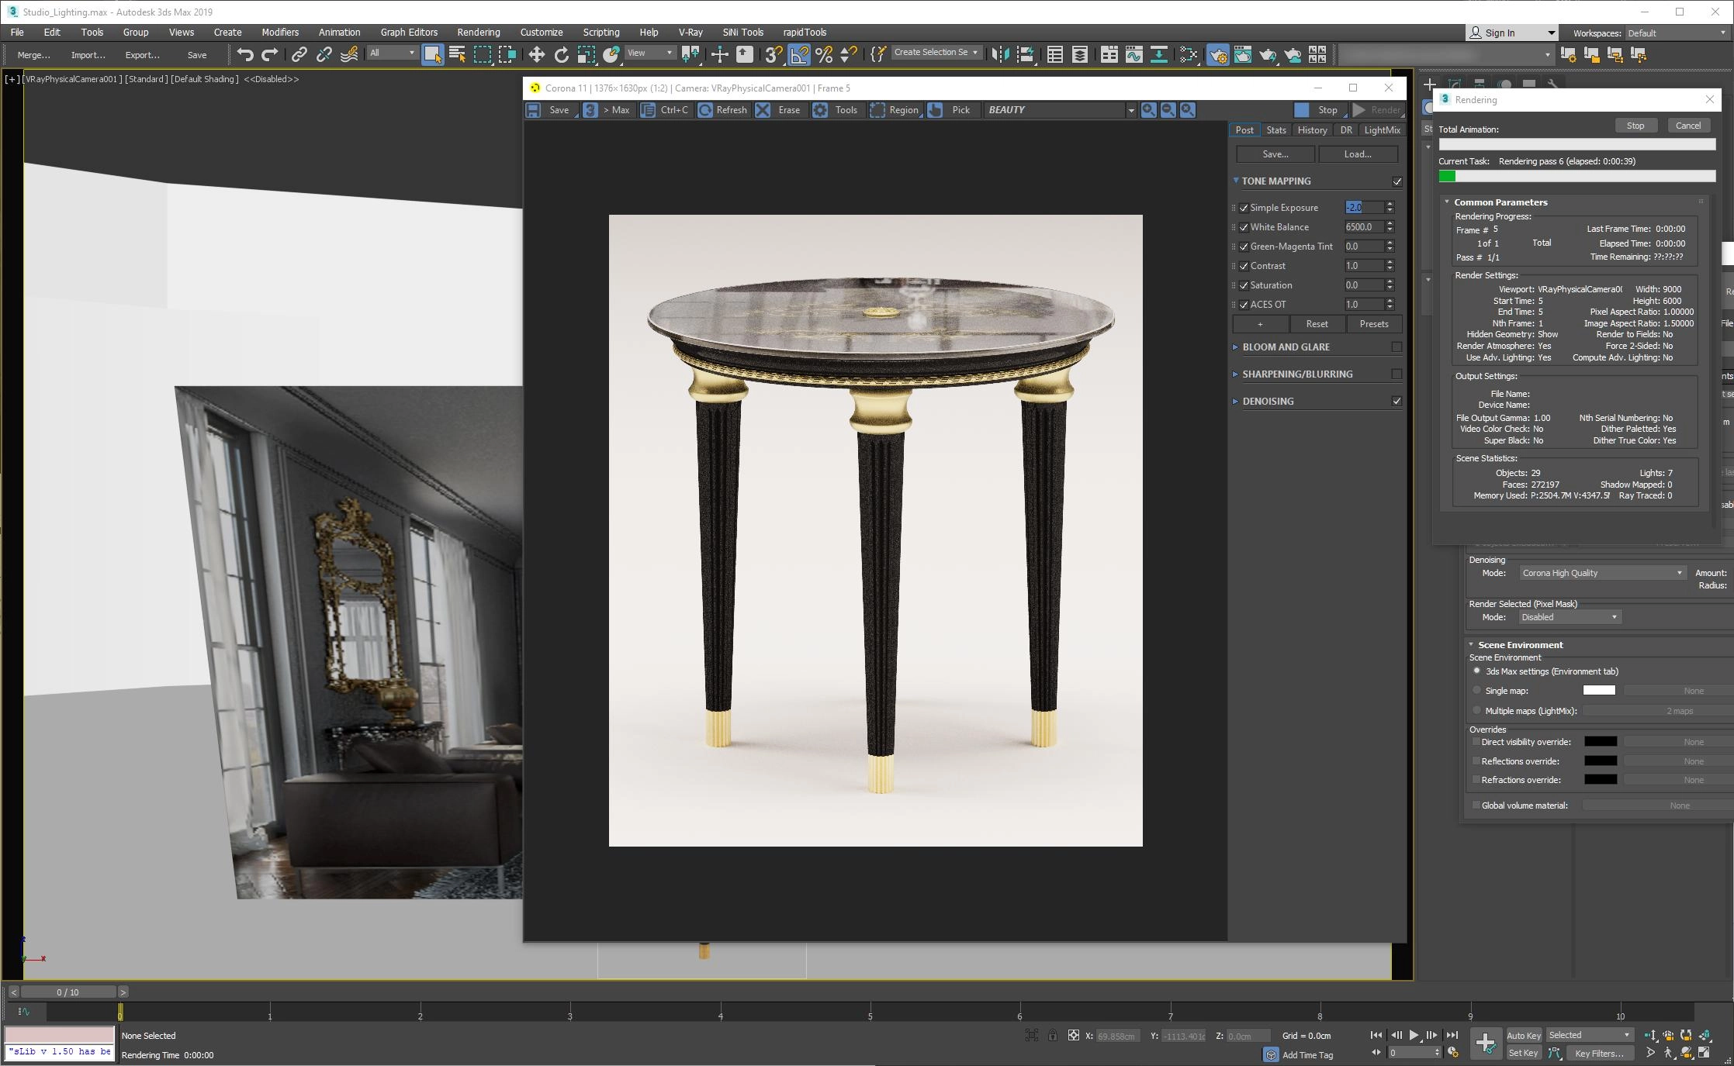
Task: Click Key Mode toggle icon near Set Key
Action: (x=1376, y=1052)
